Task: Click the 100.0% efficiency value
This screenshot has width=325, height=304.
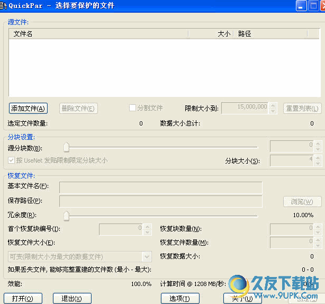Action: (x=141, y=284)
